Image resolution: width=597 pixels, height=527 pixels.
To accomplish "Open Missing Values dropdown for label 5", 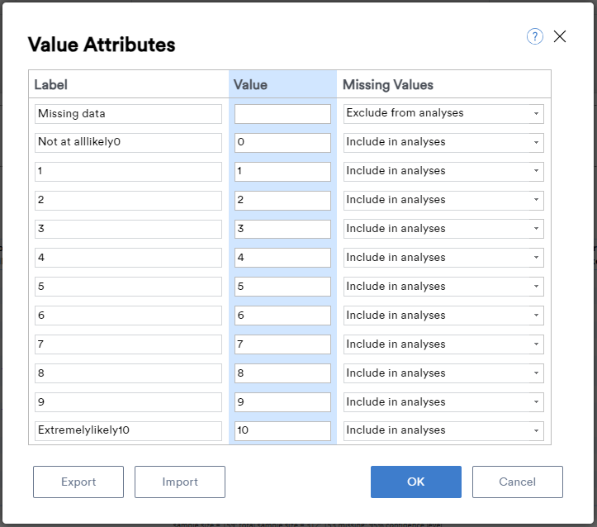I will 443,287.
